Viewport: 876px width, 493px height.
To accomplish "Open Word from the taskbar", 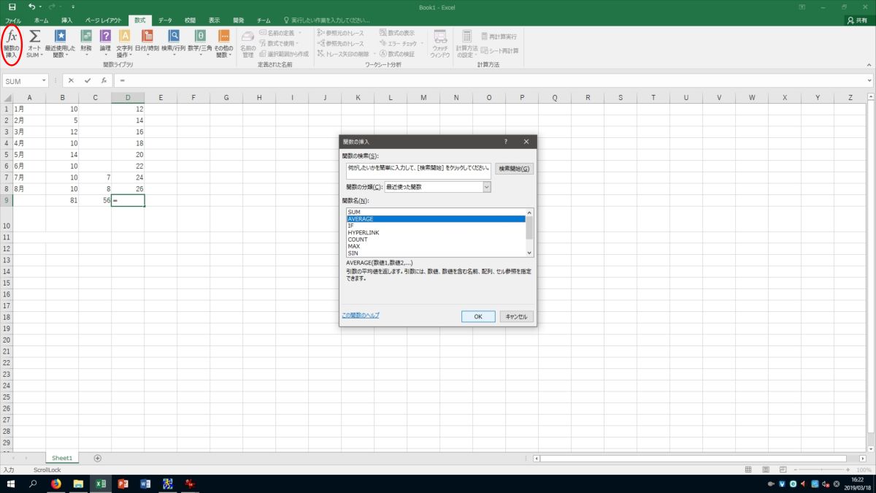I will pos(145,484).
